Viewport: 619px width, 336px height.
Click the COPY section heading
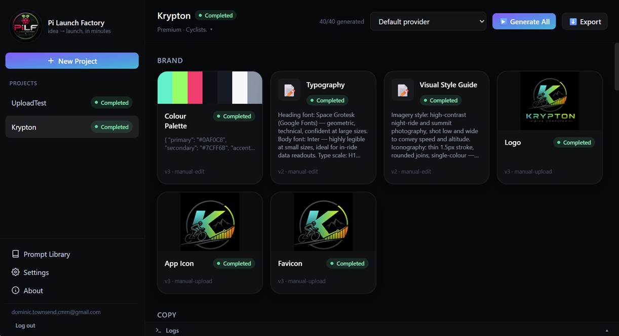167,315
